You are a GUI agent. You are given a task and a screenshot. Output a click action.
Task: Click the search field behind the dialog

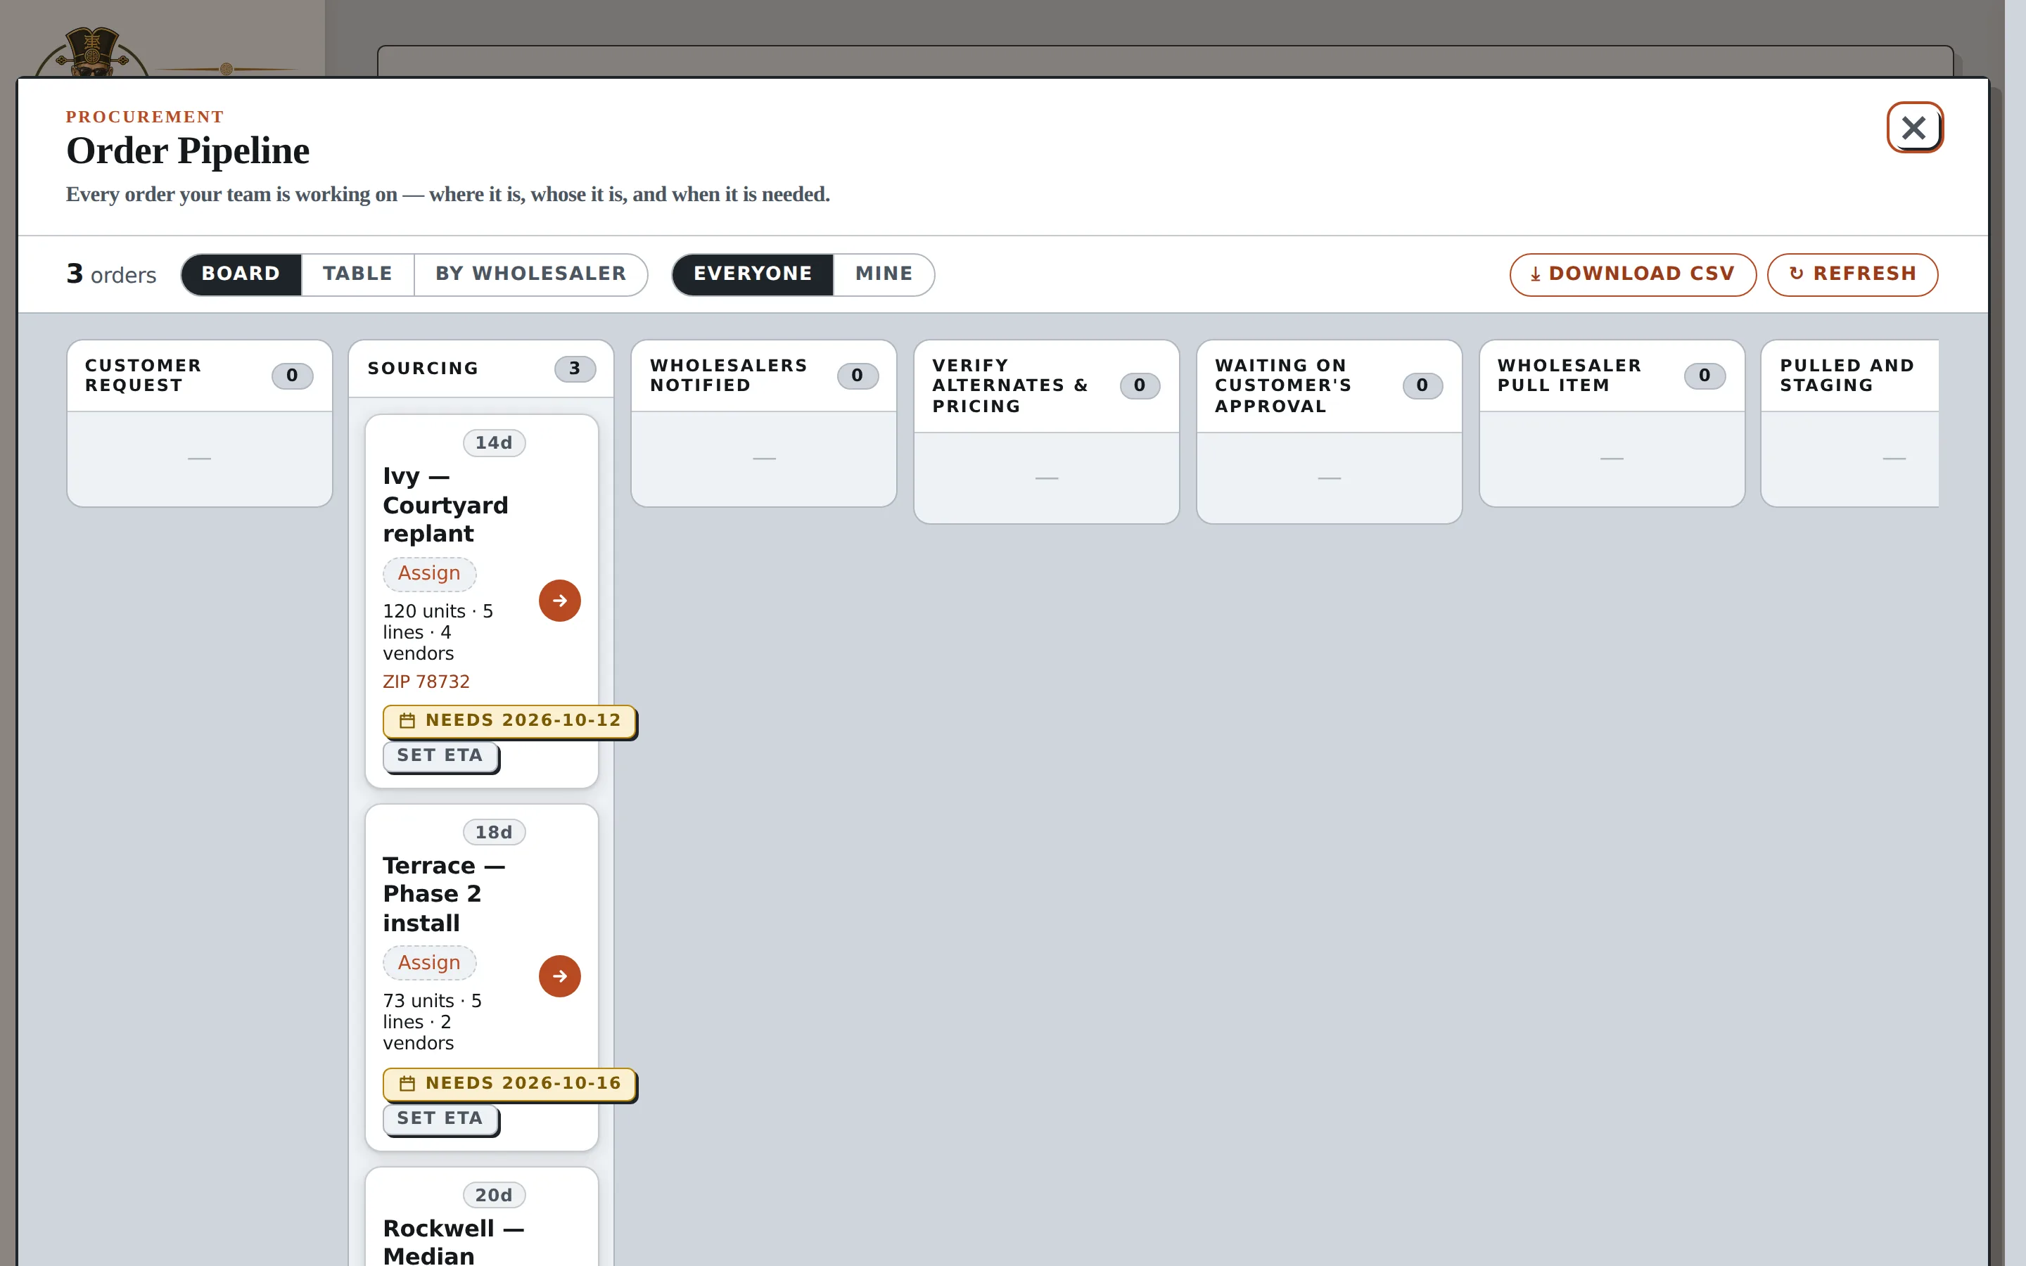tap(1164, 61)
